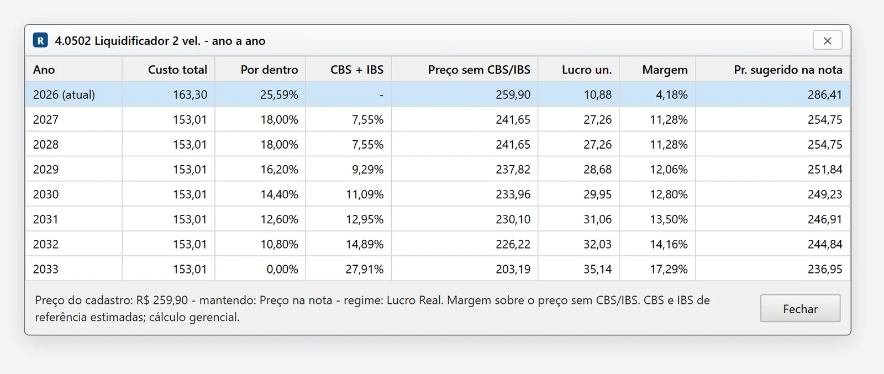Click the Fechar button
This screenshot has width=884, height=374.
(800, 308)
